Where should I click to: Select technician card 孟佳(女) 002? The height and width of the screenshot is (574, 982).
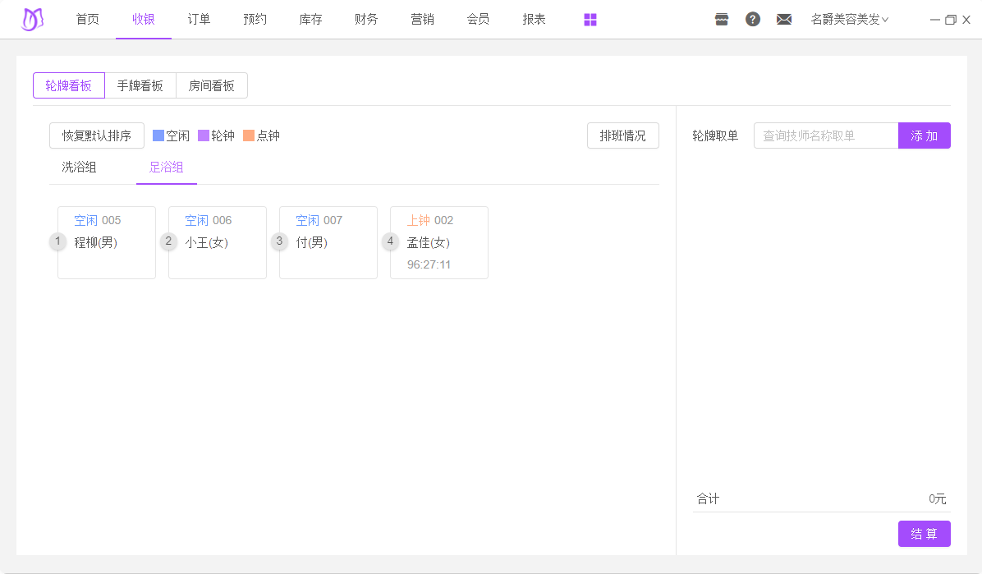(x=439, y=242)
